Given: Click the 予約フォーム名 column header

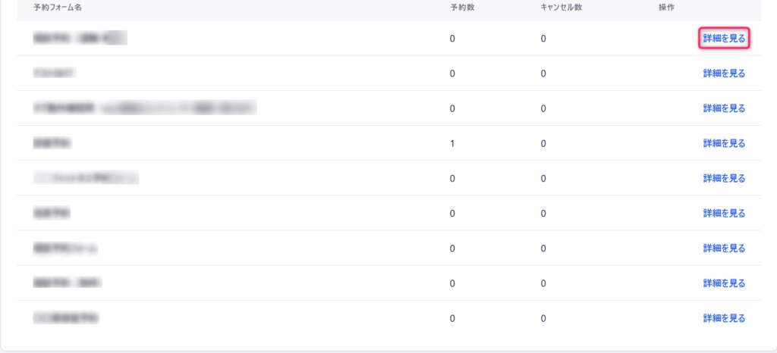Looking at the screenshot, I should 58,8.
